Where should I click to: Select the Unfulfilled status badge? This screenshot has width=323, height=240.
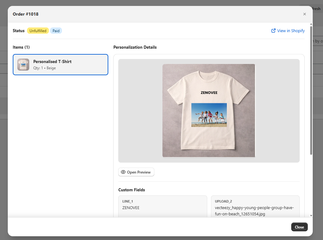click(x=38, y=31)
